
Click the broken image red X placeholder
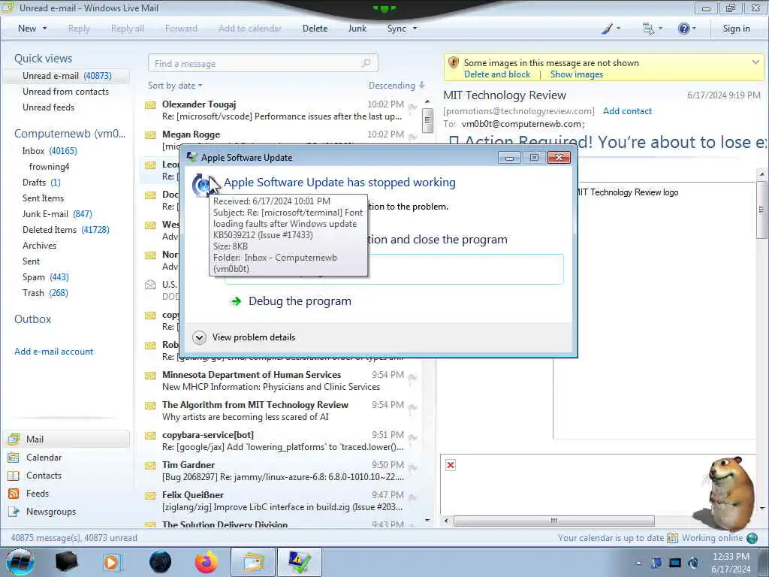(451, 464)
